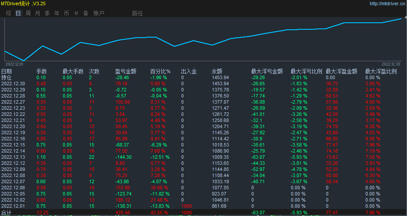Select the 2022.12.27 date row
407x216 pixels.
click(x=13, y=102)
